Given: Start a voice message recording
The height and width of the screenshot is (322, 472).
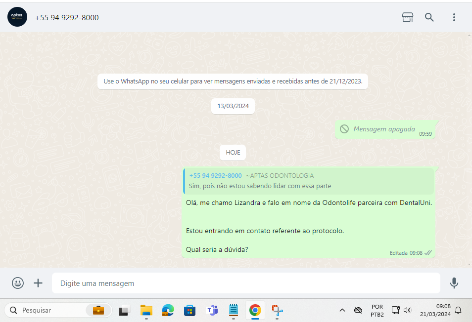Looking at the screenshot, I should [454, 283].
